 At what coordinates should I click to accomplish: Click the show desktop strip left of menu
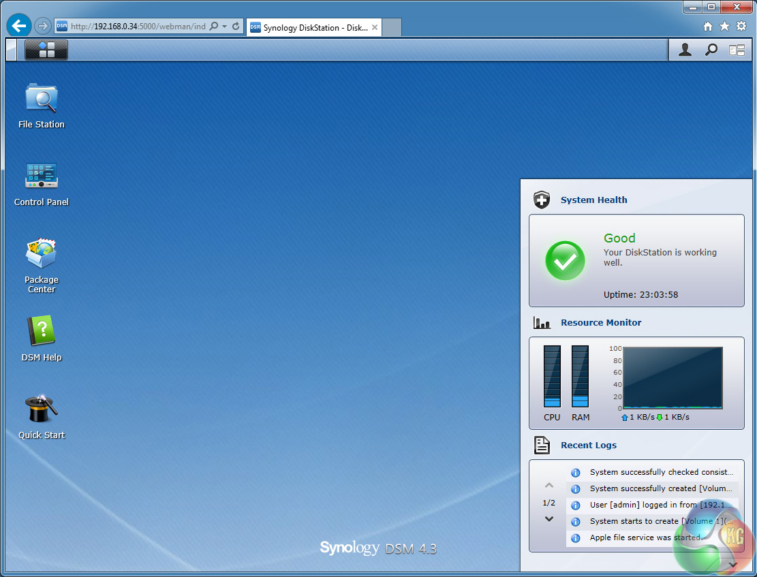(11, 50)
